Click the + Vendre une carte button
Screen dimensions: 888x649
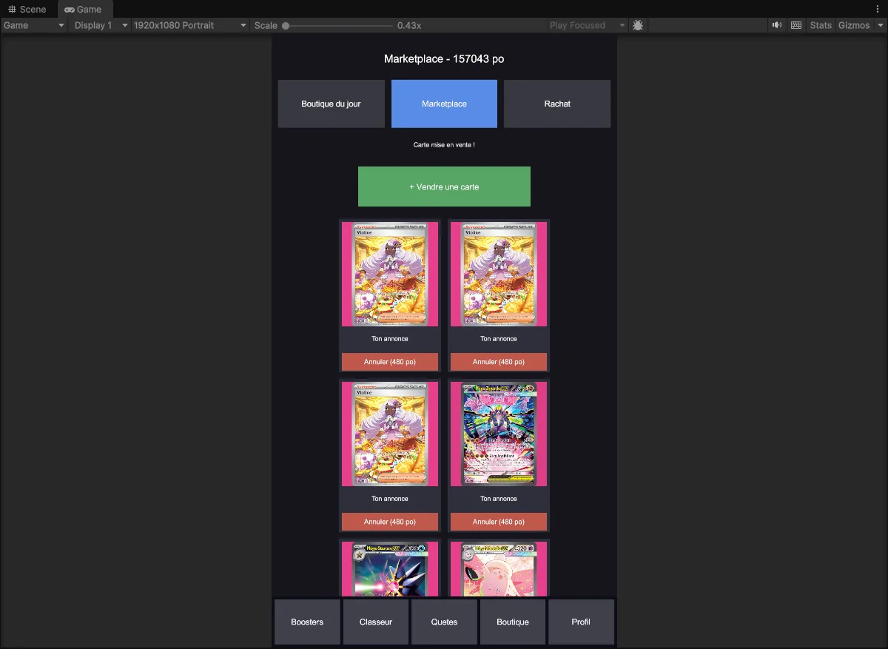point(444,186)
